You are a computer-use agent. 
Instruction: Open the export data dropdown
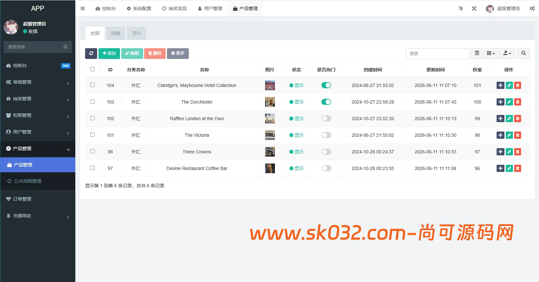[507, 53]
